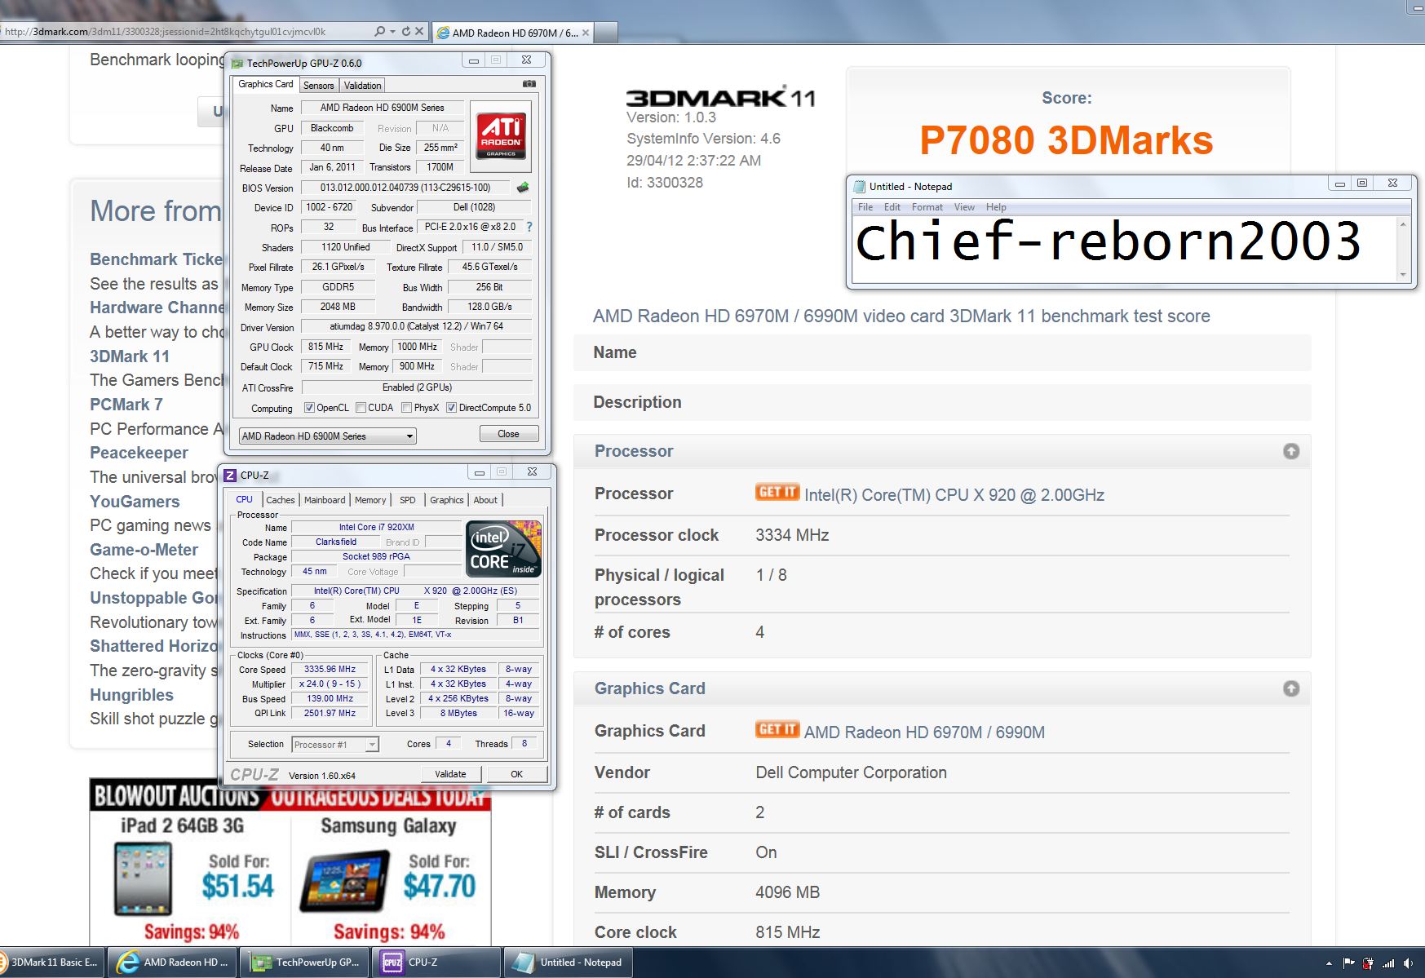Switch to CPU-Z Graphics tab

pyautogui.click(x=447, y=500)
